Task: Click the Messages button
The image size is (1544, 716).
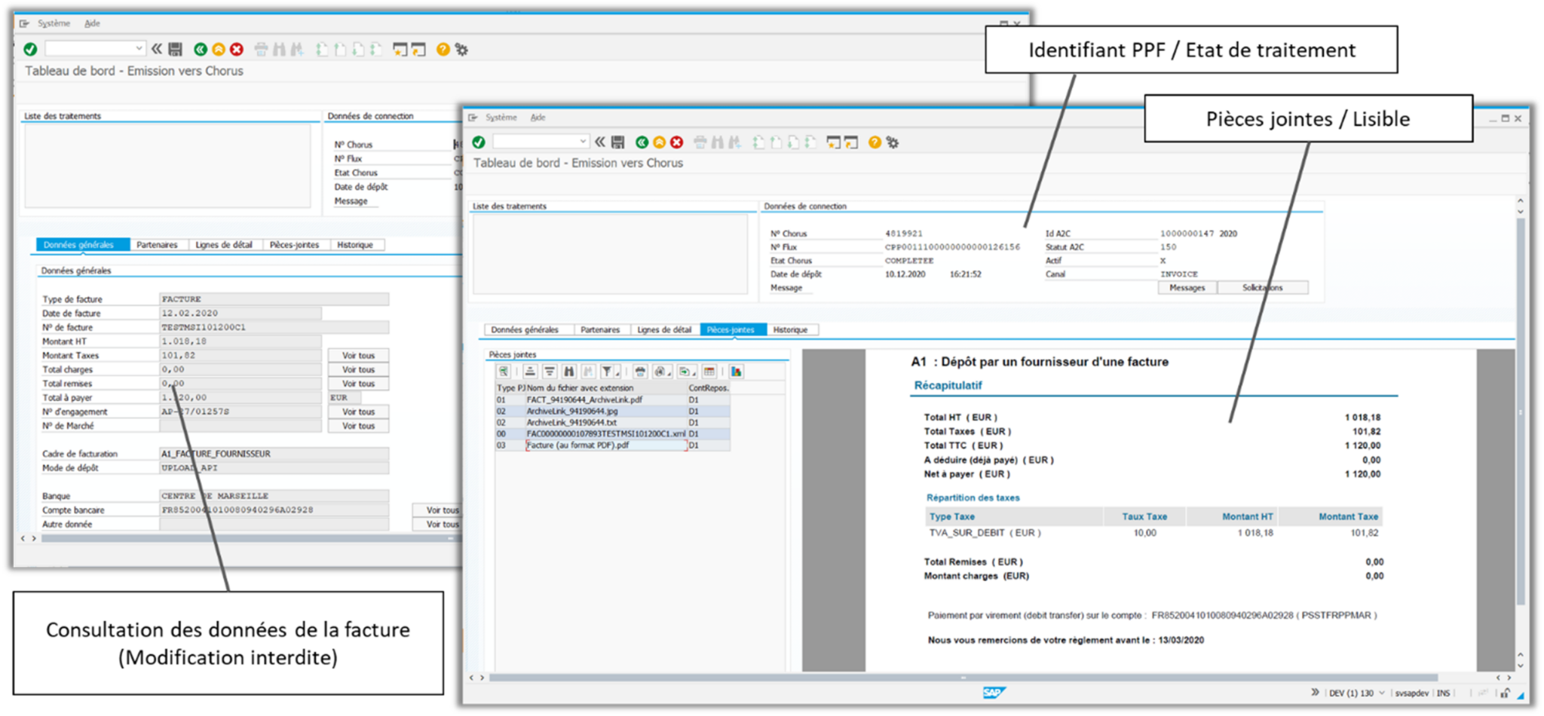Action: pos(1187,288)
